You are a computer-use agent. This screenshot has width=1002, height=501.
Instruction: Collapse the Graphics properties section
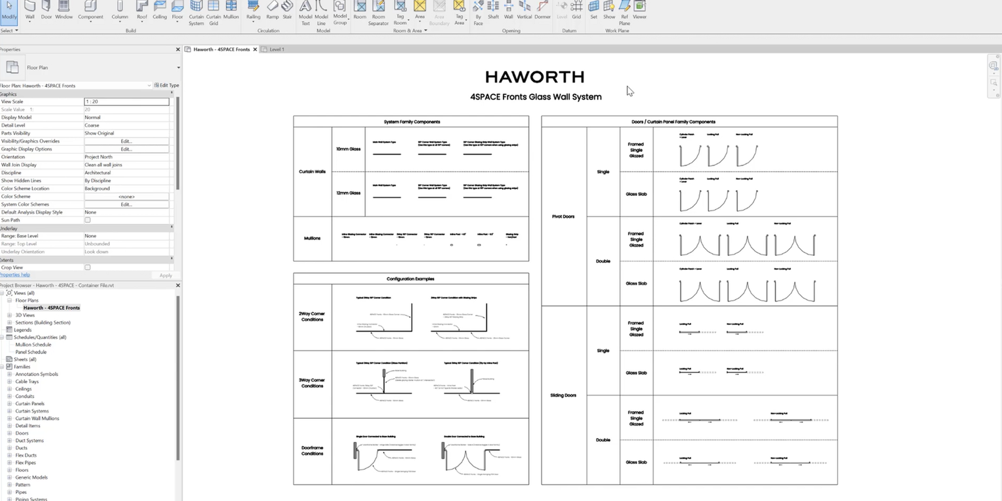click(172, 93)
